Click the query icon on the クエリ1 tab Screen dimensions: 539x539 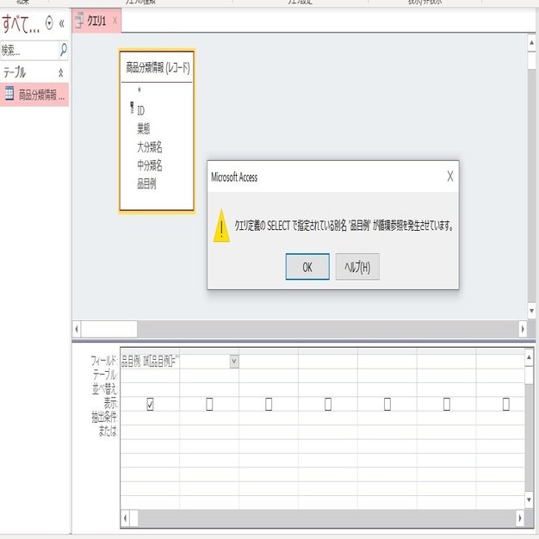pos(79,21)
